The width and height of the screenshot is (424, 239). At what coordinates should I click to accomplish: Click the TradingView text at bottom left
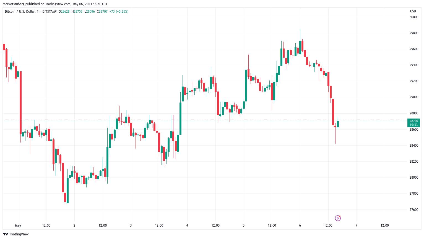point(19,234)
